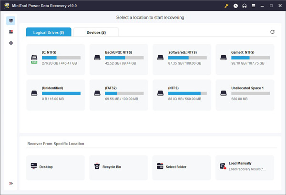
Task: Switch to the Devices tab
Action: pyautogui.click(x=96, y=32)
